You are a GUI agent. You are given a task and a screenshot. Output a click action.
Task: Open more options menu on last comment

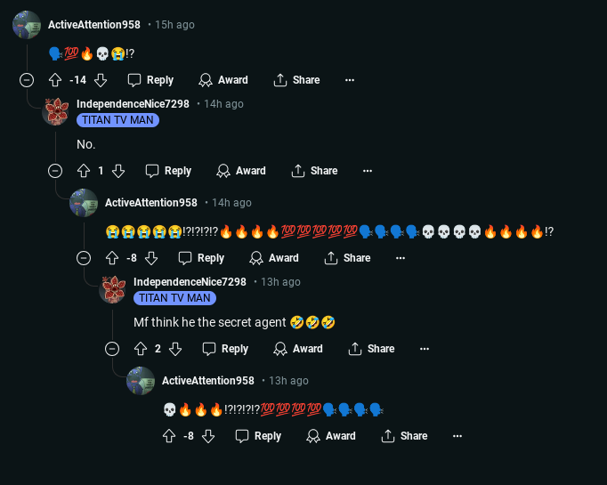(x=457, y=436)
